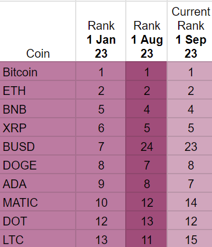Select the BNB coin cell
212x247 pixels.
point(38,108)
